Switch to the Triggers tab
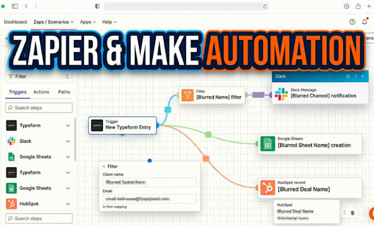The width and height of the screenshot is (374, 226). click(18, 92)
